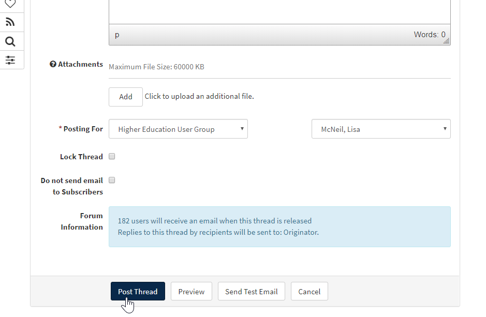The width and height of the screenshot is (486, 317).
Task: Open the sliders settings icon in sidebar
Action: point(10,60)
